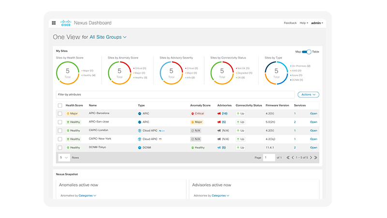
Task: Click the Cisco logo
Action: tap(66, 23)
